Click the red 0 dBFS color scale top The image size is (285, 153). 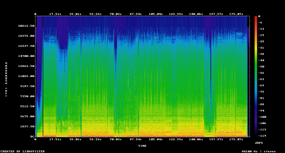(x=256, y=17)
